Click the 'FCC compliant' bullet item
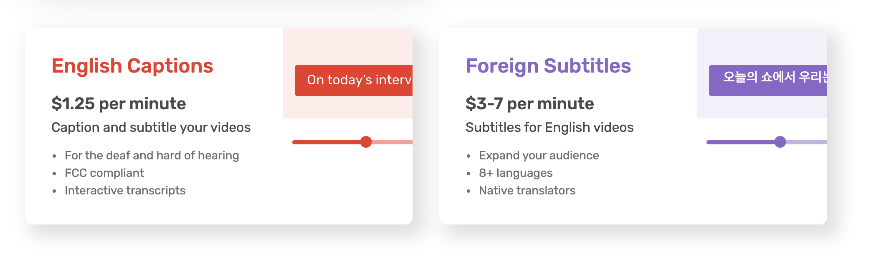876x262 pixels. 104,173
